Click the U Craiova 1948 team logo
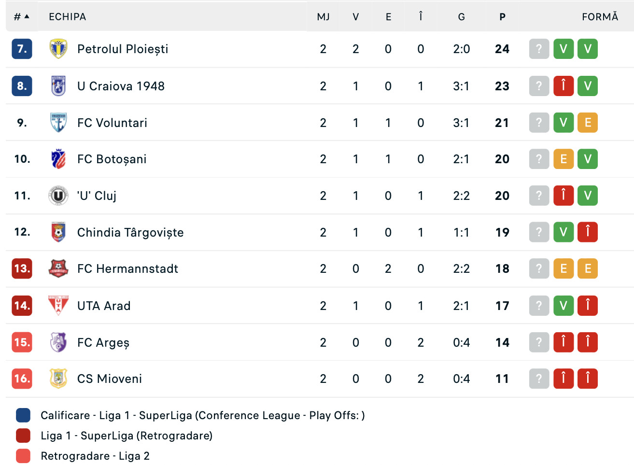Viewport: 634px width, 465px height. tap(58, 86)
